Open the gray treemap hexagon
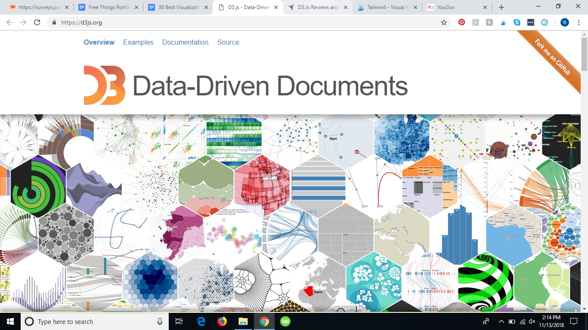 346,235
